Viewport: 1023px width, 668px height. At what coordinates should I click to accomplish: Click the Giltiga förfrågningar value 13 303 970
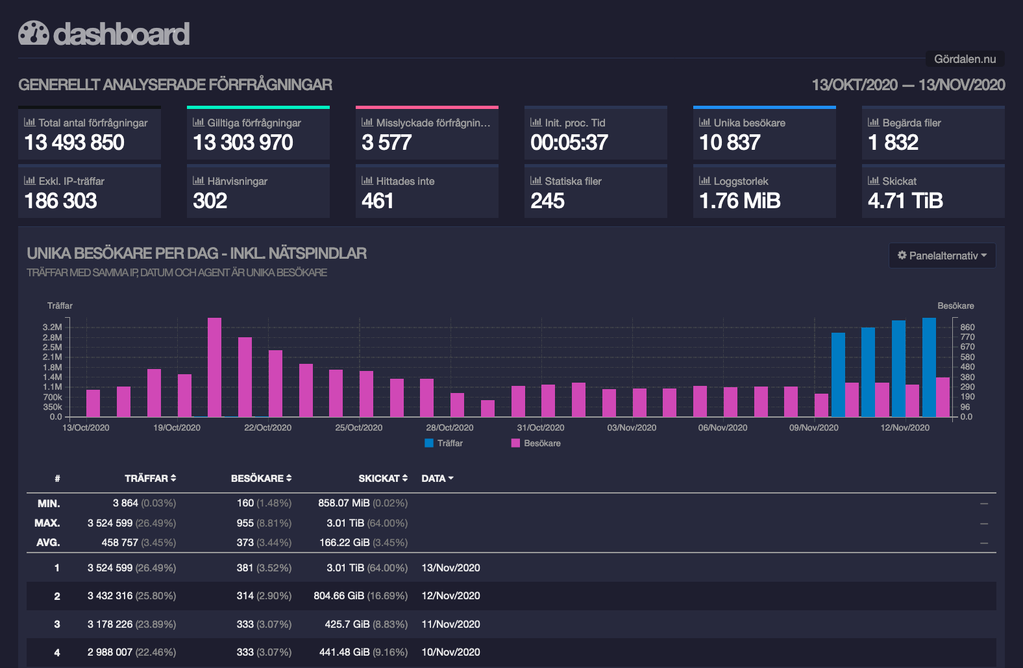[243, 142]
